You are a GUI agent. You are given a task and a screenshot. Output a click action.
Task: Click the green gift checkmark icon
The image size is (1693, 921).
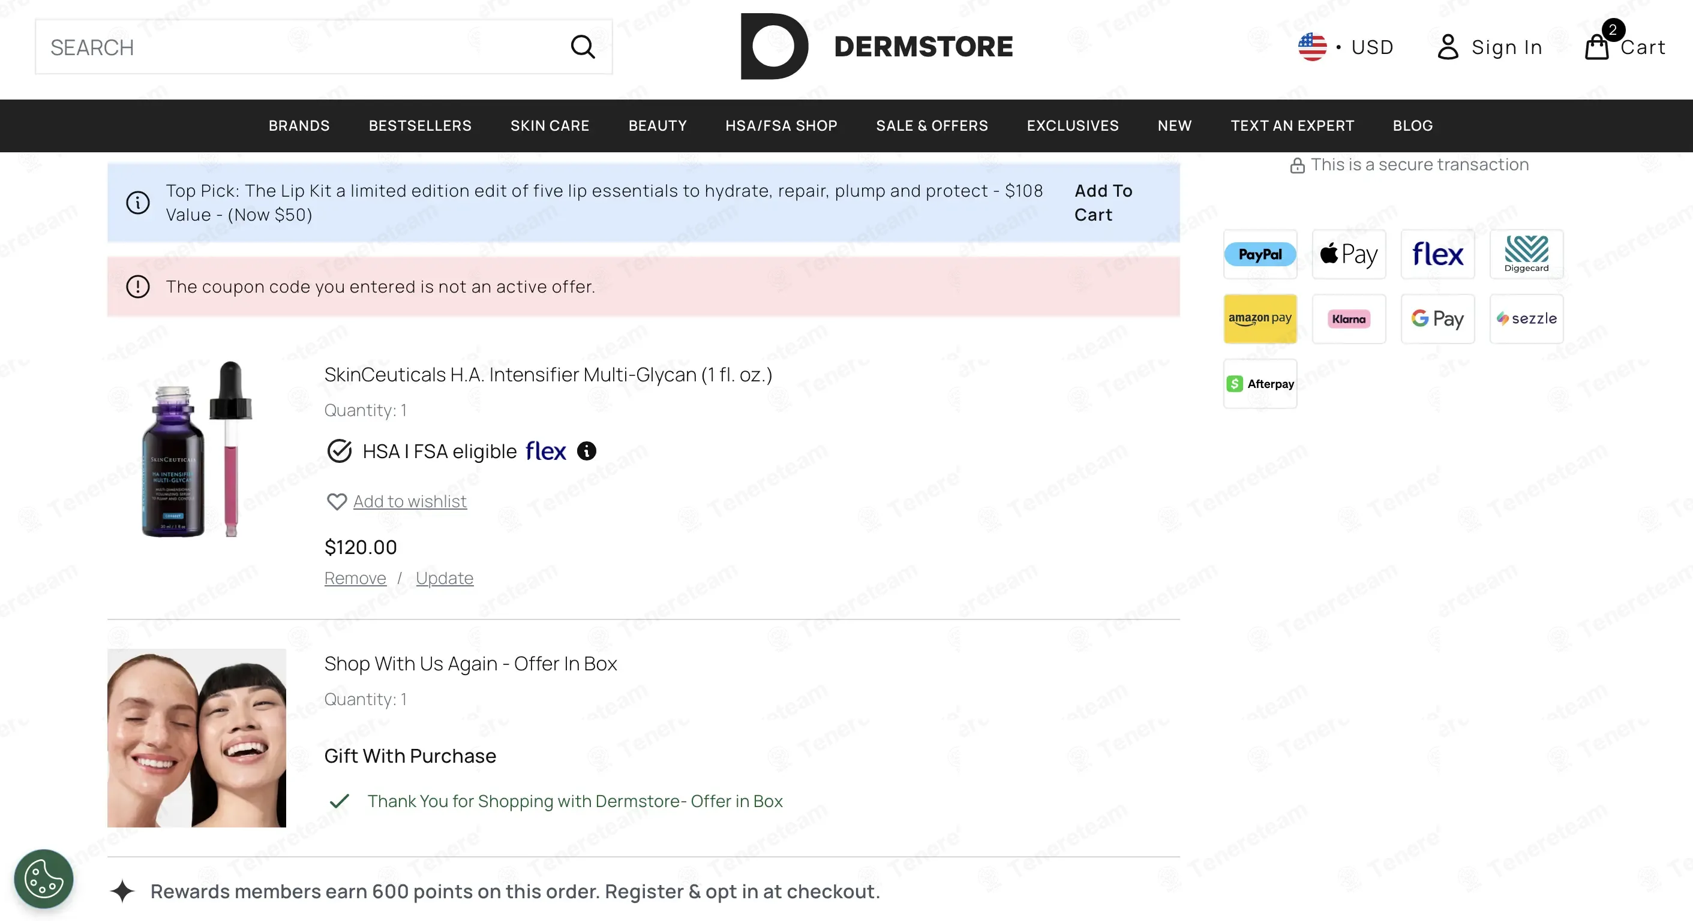point(339,801)
